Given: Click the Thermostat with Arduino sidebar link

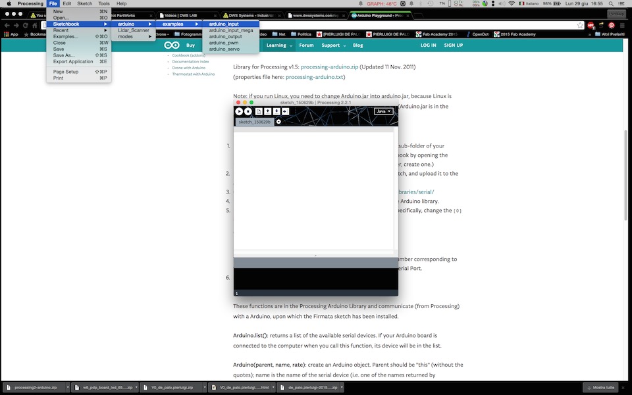Looking at the screenshot, I should pyautogui.click(x=193, y=74).
